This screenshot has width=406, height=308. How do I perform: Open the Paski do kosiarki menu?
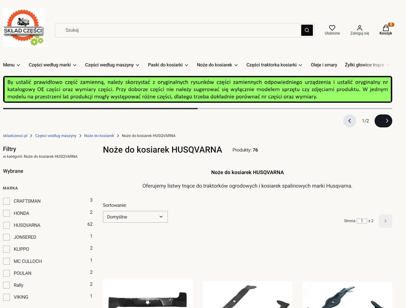coord(168,65)
